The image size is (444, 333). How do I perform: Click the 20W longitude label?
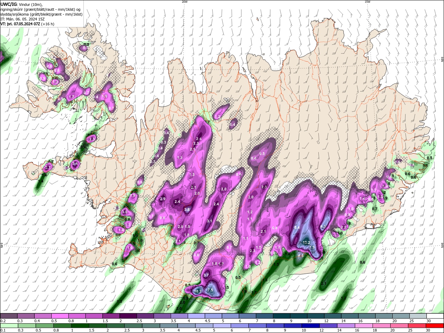point(185,2)
